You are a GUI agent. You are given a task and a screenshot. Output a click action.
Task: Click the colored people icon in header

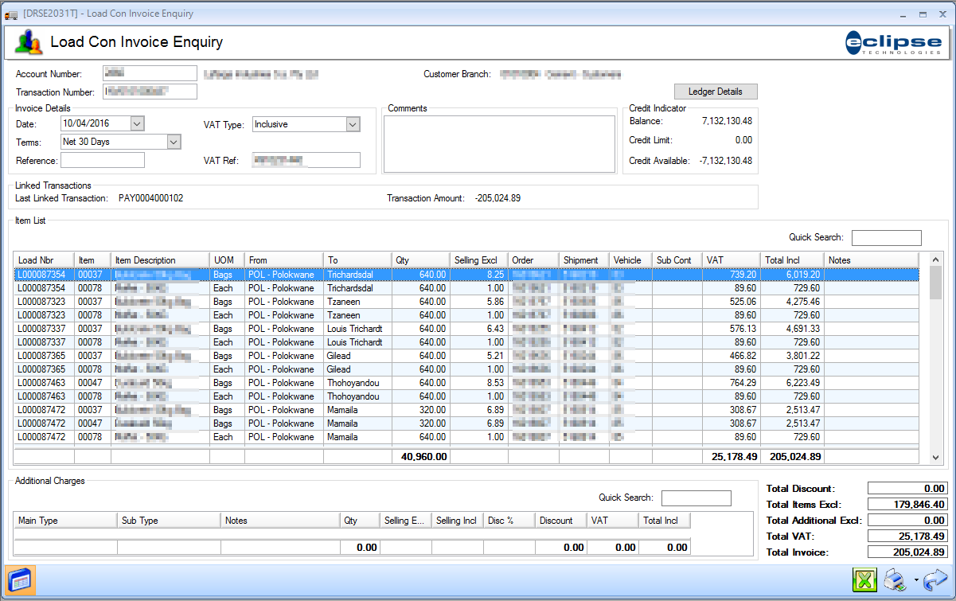(x=28, y=42)
